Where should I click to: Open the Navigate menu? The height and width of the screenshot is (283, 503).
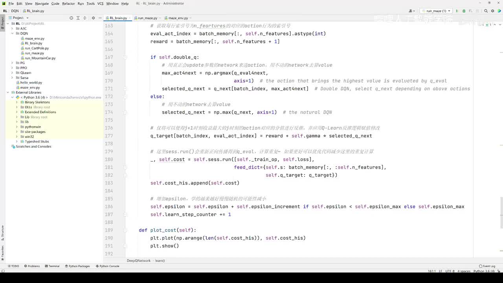click(x=42, y=4)
